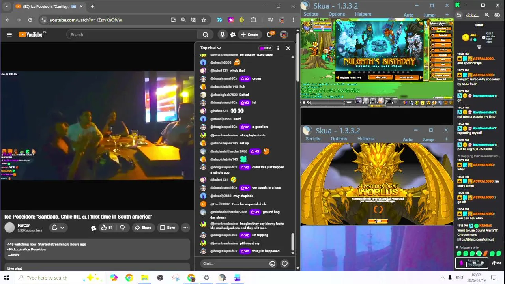Open Scripts menu in bottom Skua window

pos(313,139)
